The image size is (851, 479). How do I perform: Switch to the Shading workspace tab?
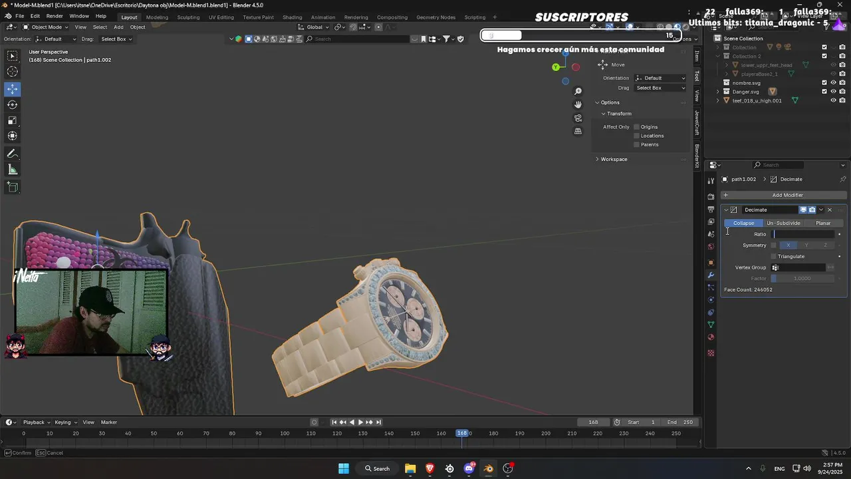292,17
